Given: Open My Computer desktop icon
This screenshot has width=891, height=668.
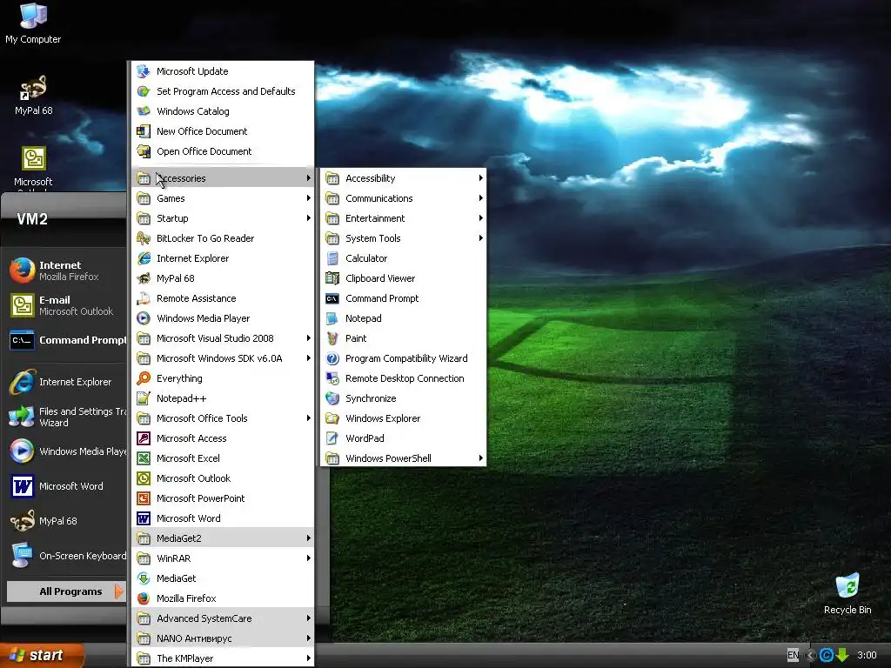Looking at the screenshot, I should pyautogui.click(x=33, y=16).
